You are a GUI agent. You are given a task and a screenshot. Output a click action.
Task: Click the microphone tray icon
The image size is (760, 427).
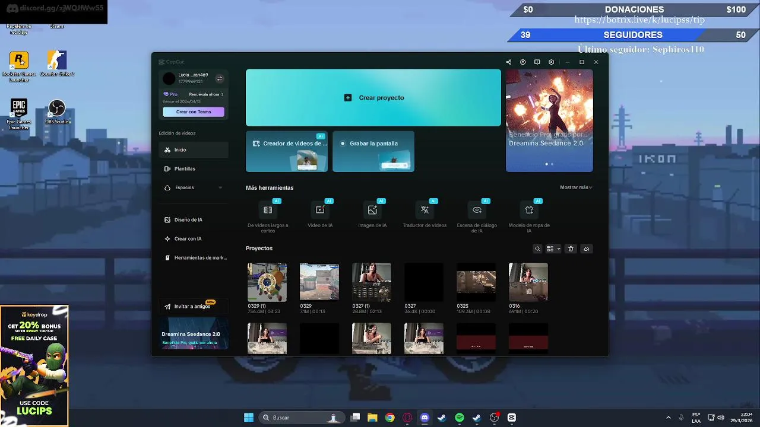681,418
